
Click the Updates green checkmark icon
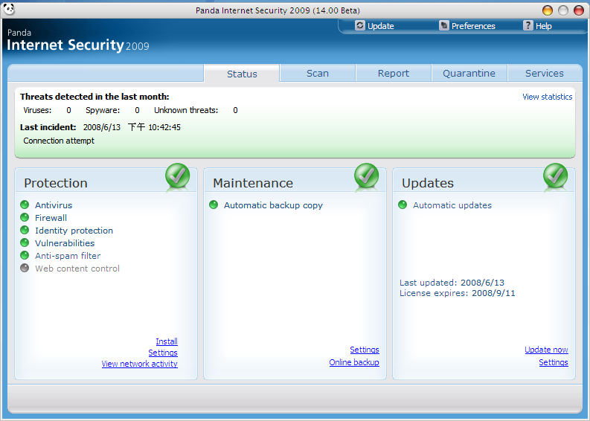555,176
